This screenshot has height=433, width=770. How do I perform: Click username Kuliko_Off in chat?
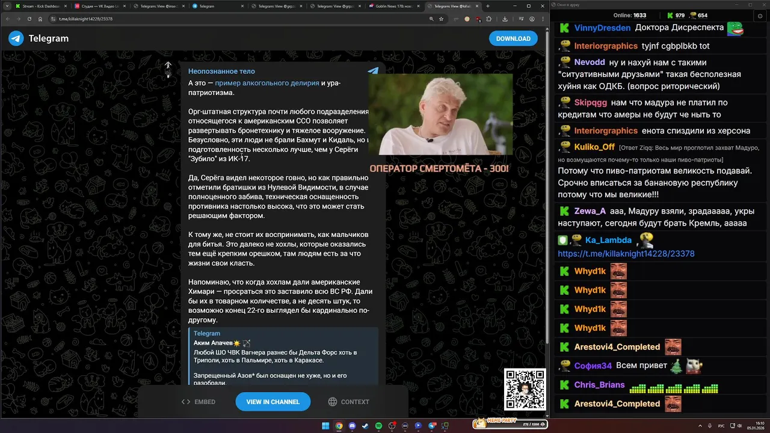pyautogui.click(x=594, y=147)
